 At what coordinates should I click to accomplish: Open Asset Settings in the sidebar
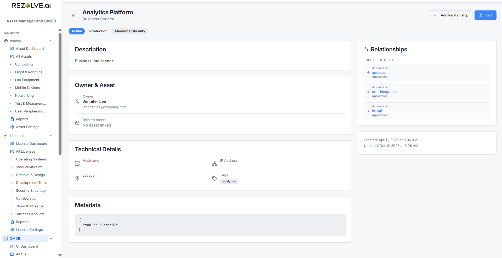(x=27, y=127)
